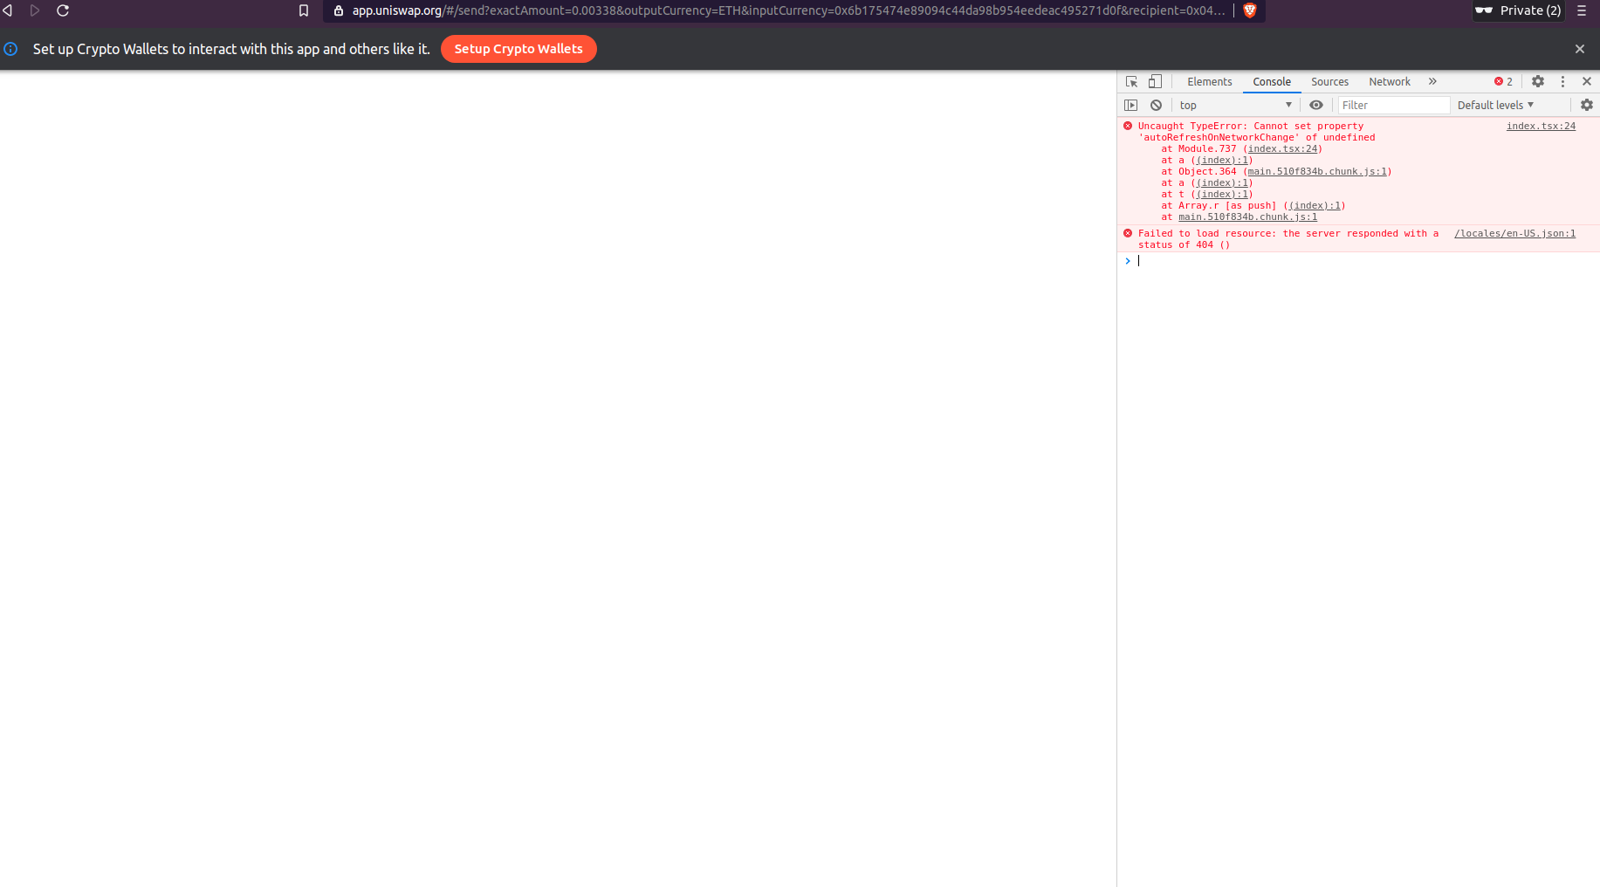Click the Setup Crypto Wallets button
The width and height of the screenshot is (1600, 887).
point(518,49)
